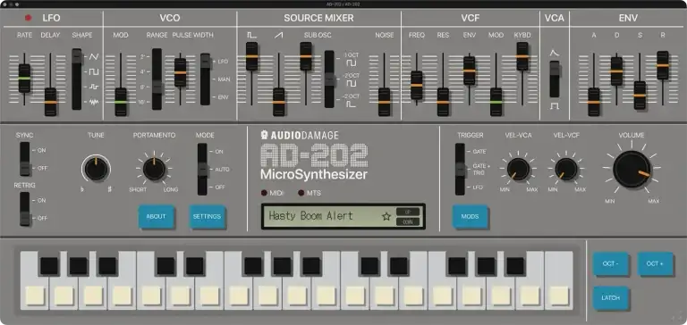The image size is (687, 325).
Task: Click the OCT - button
Action: click(610, 263)
